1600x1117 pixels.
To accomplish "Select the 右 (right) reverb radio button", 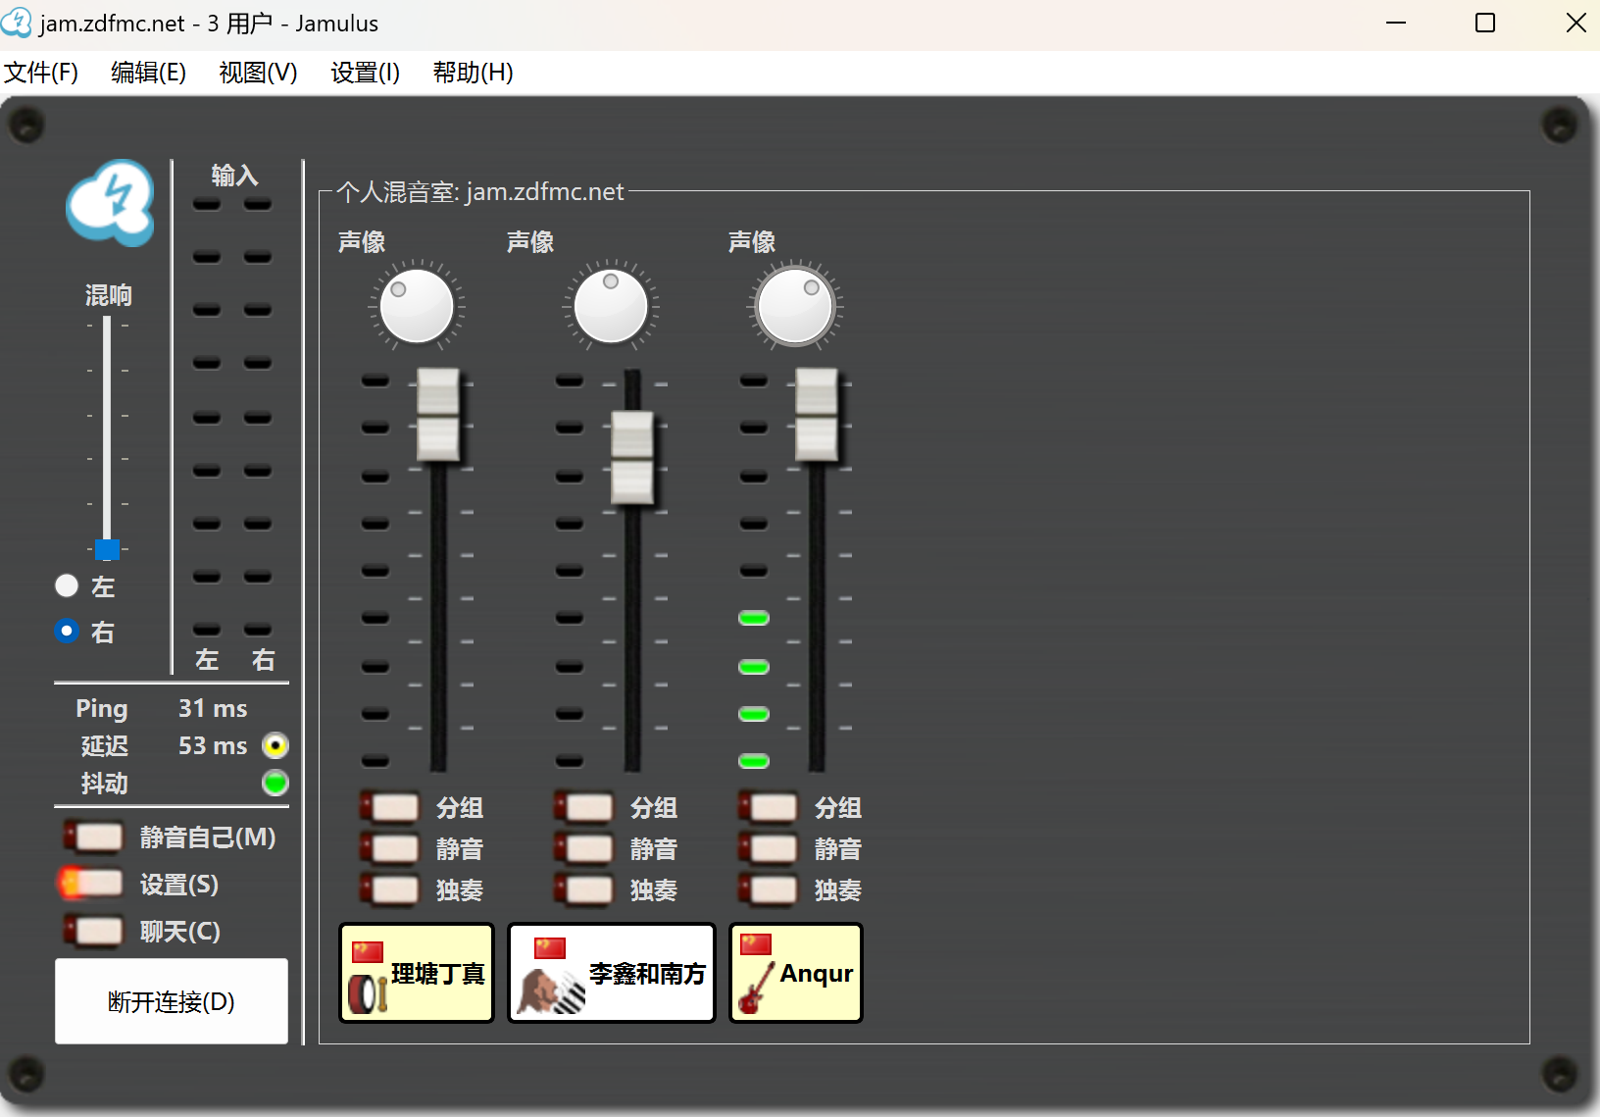I will point(67,631).
